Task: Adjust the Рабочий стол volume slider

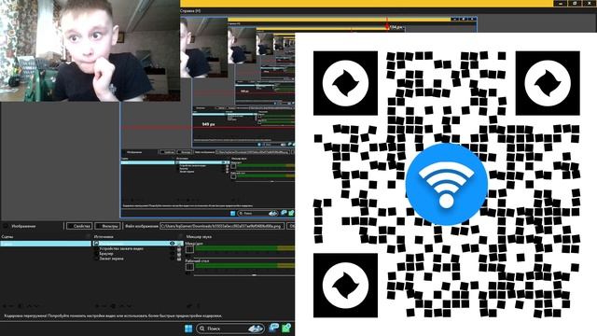Action: tap(244, 274)
